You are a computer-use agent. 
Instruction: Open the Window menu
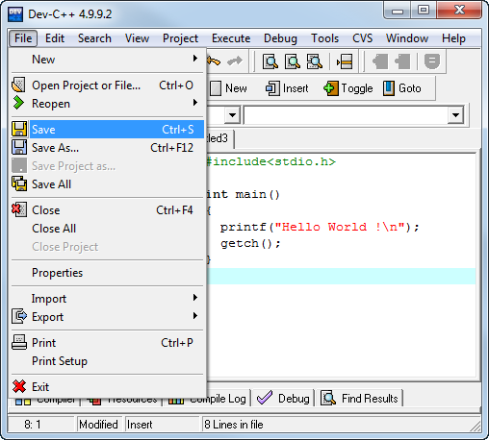point(407,38)
